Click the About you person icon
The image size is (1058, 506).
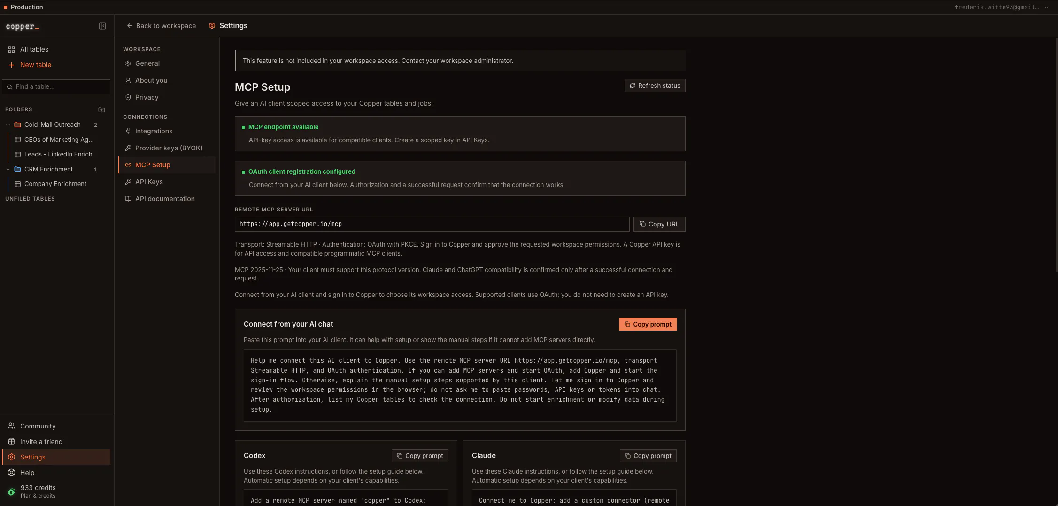(x=128, y=80)
